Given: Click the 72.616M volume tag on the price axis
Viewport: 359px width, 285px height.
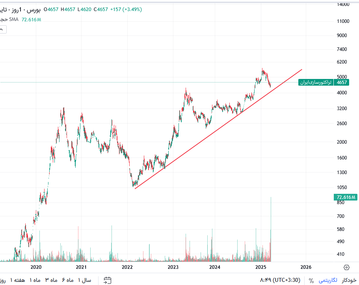Looking at the screenshot, I should click(346, 197).
